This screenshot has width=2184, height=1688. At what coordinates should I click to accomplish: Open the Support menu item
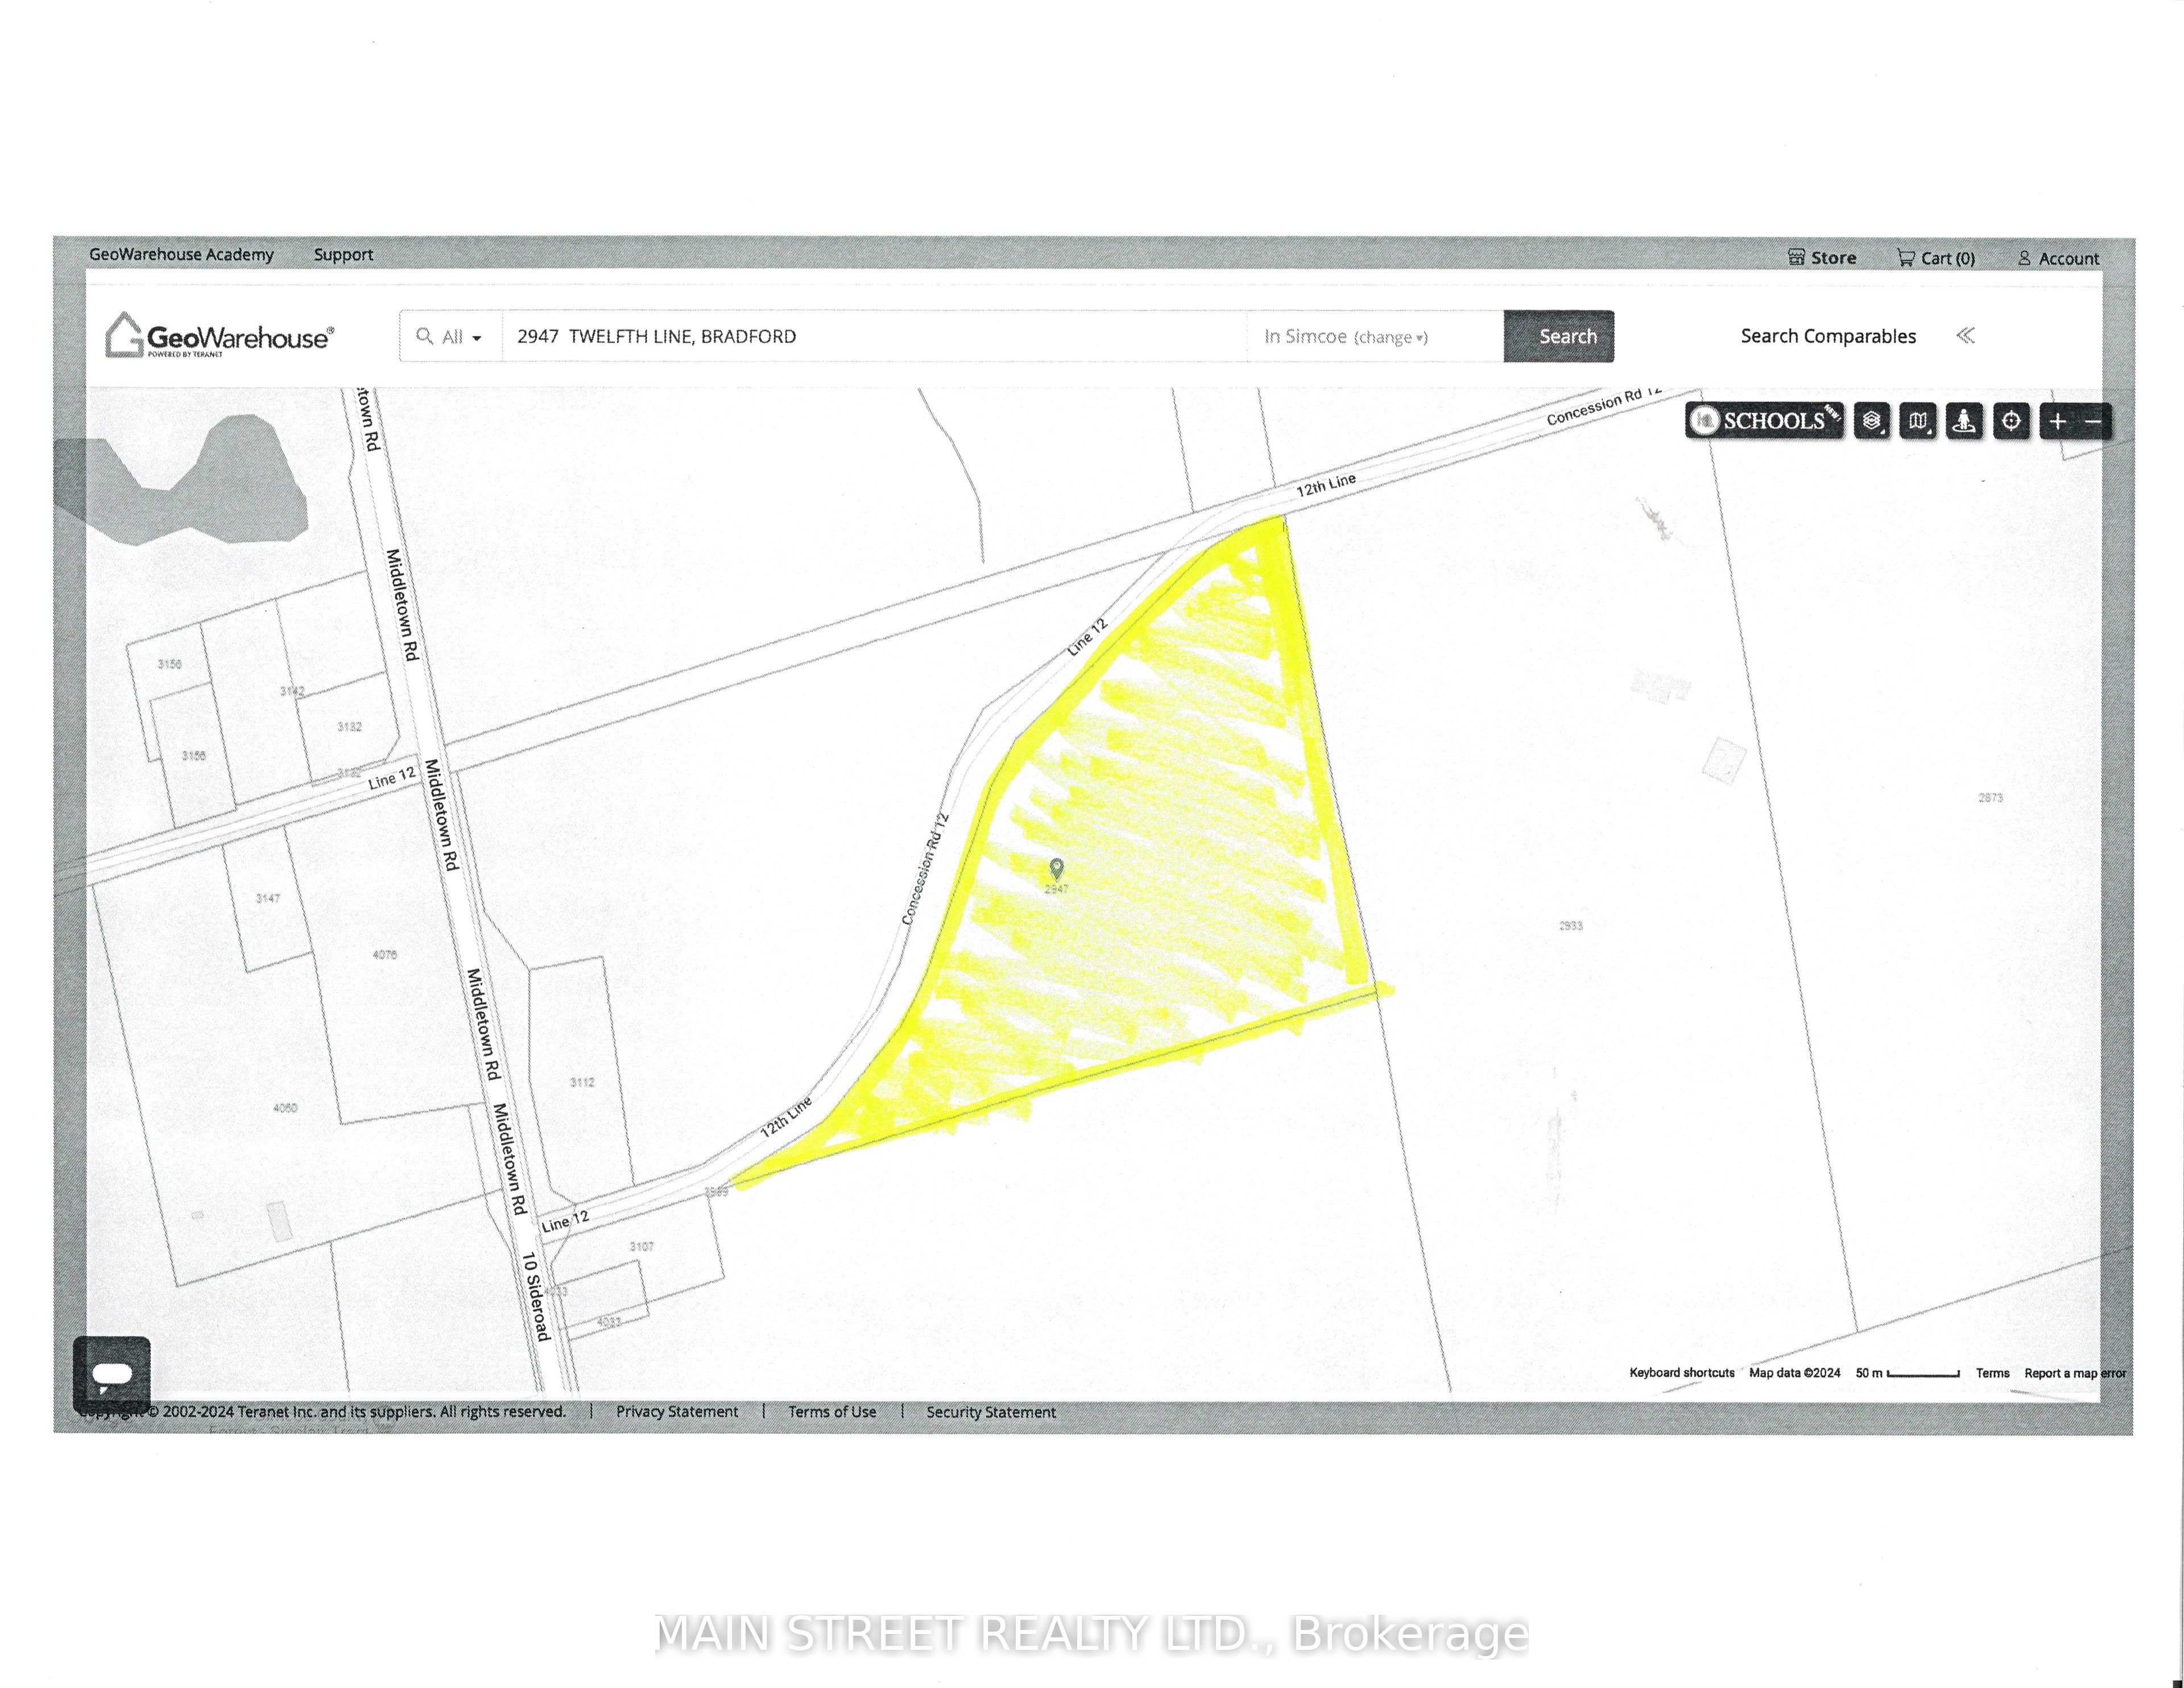(x=343, y=254)
